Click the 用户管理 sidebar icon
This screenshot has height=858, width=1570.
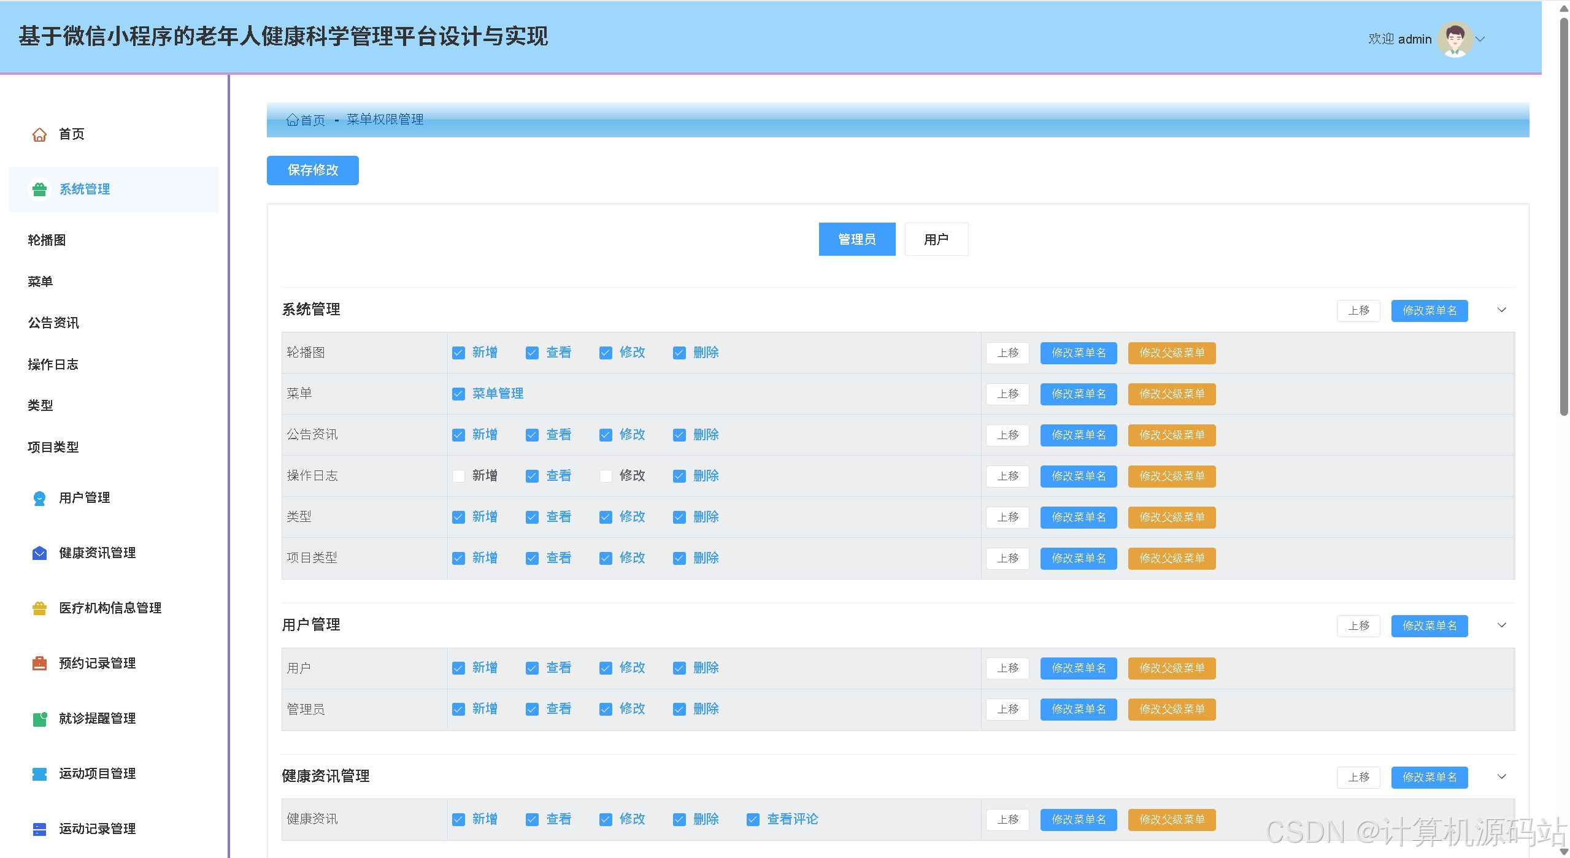(x=39, y=498)
